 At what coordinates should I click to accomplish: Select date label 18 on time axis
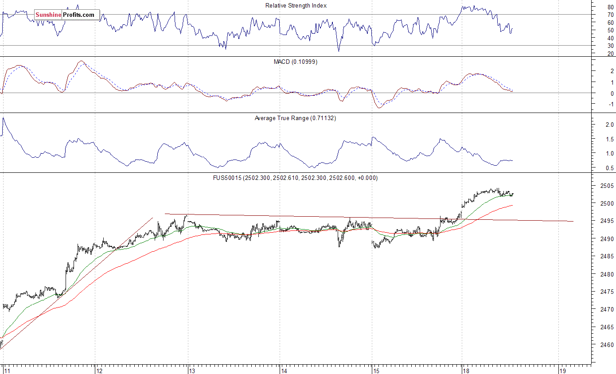tap(465, 370)
